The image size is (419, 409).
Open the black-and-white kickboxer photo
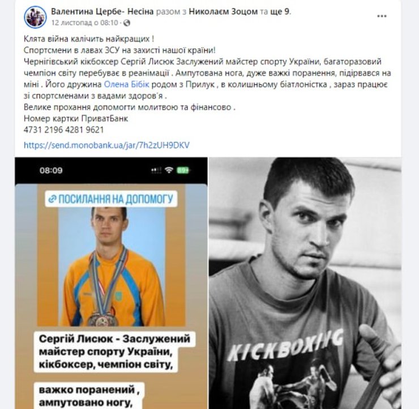(305, 283)
